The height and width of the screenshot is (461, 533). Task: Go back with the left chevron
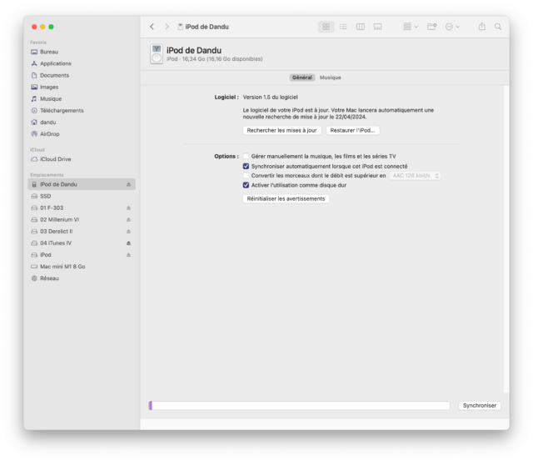click(152, 27)
